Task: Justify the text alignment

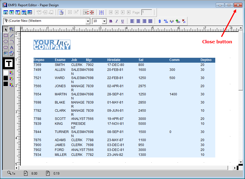Action: [x=150, y=21]
